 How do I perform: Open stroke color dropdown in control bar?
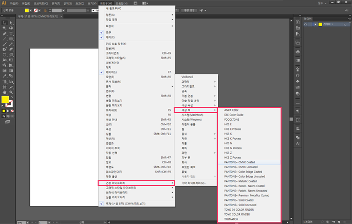[39, 10]
